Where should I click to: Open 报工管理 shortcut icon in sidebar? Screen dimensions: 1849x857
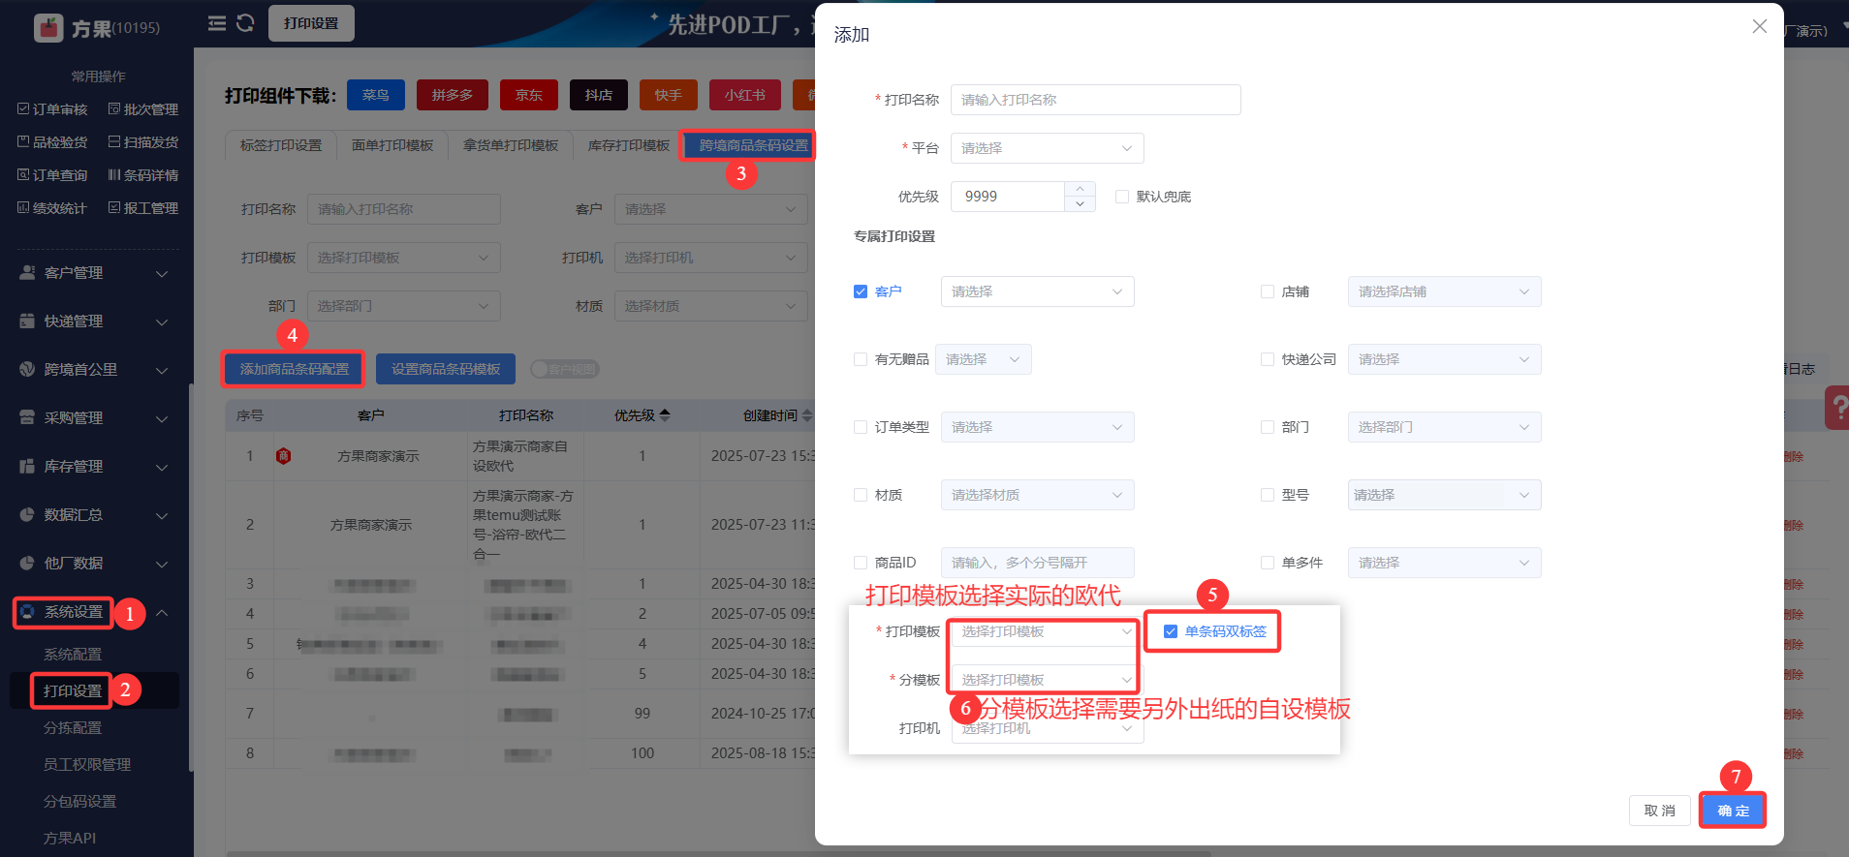click(114, 207)
